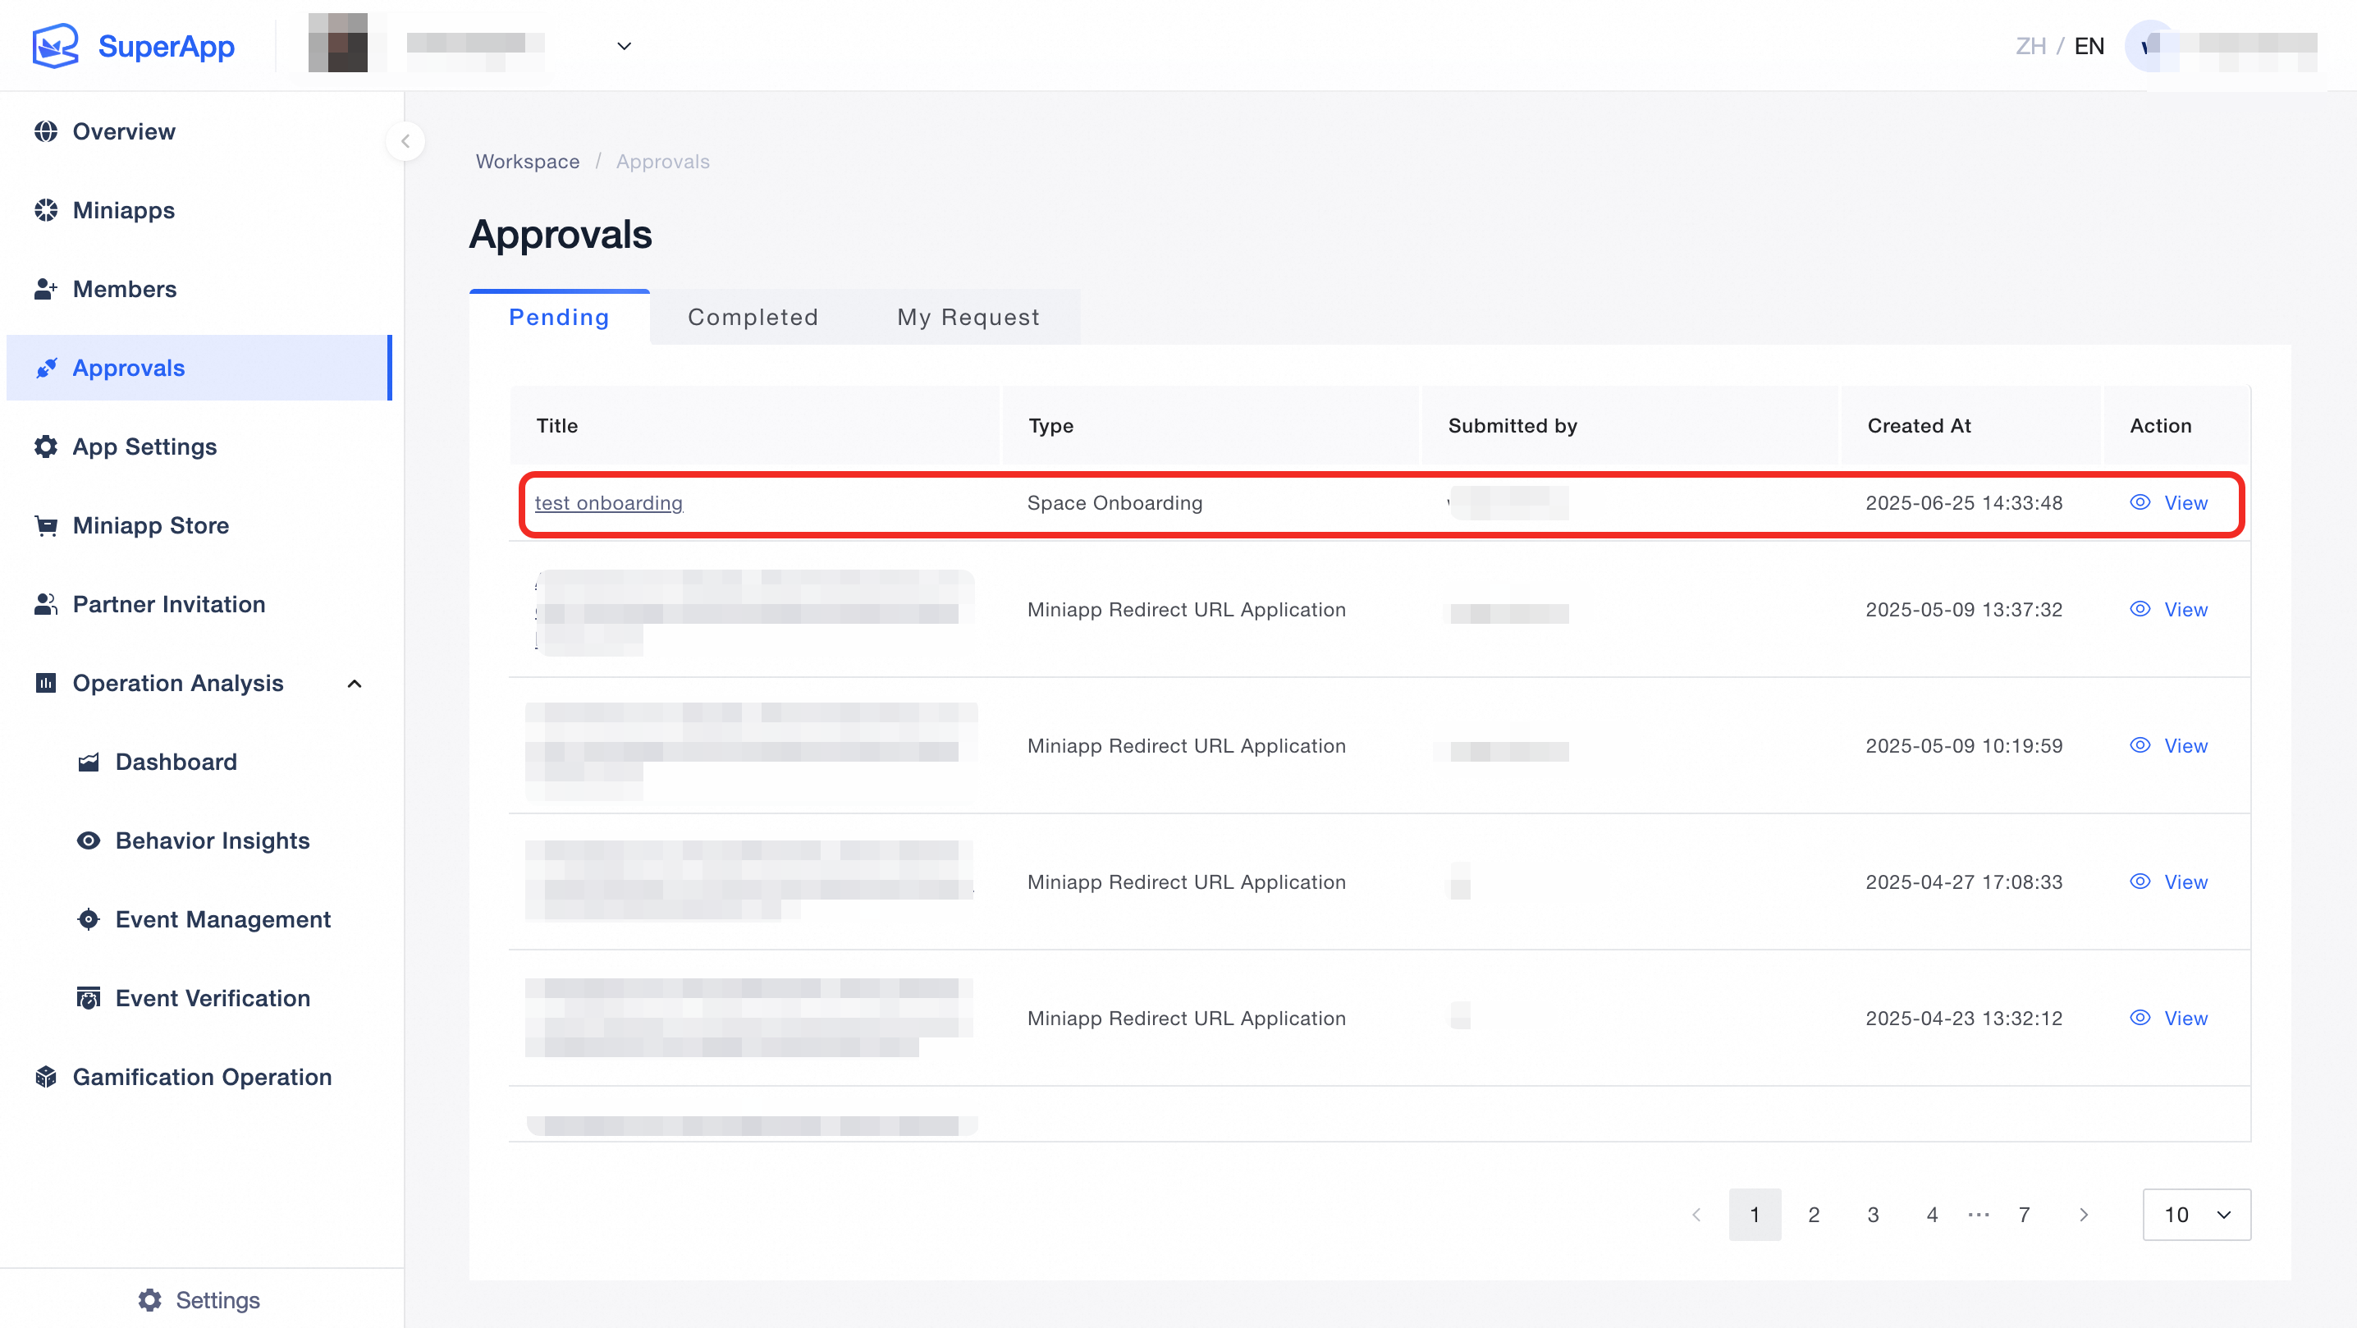Click the Behavior Insights eye icon

tap(89, 840)
